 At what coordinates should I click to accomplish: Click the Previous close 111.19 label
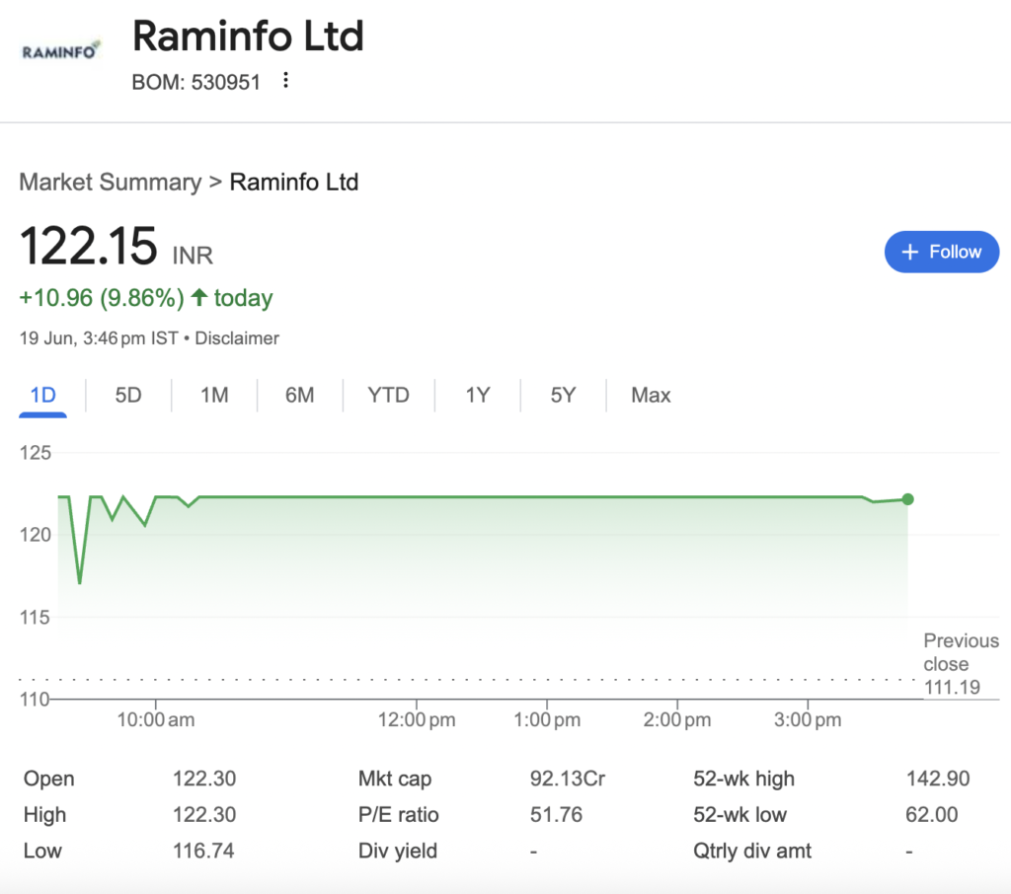click(961, 664)
